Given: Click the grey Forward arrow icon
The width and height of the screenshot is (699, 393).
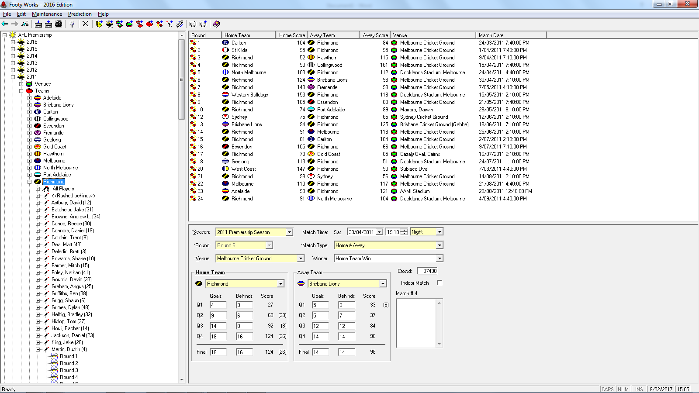Looking at the screenshot, I should pos(15,24).
